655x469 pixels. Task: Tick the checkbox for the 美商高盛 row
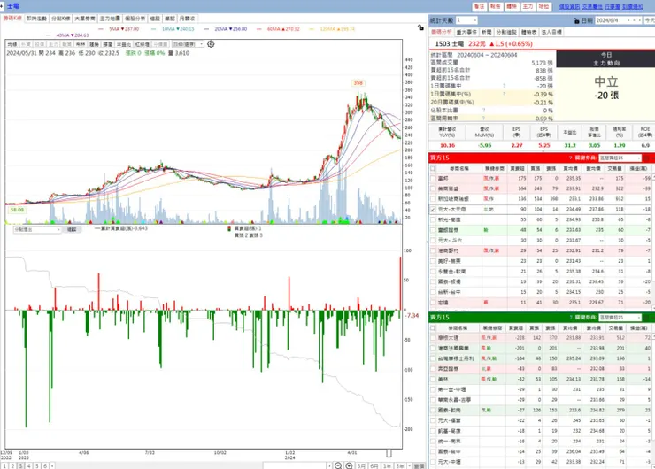[x=433, y=188]
